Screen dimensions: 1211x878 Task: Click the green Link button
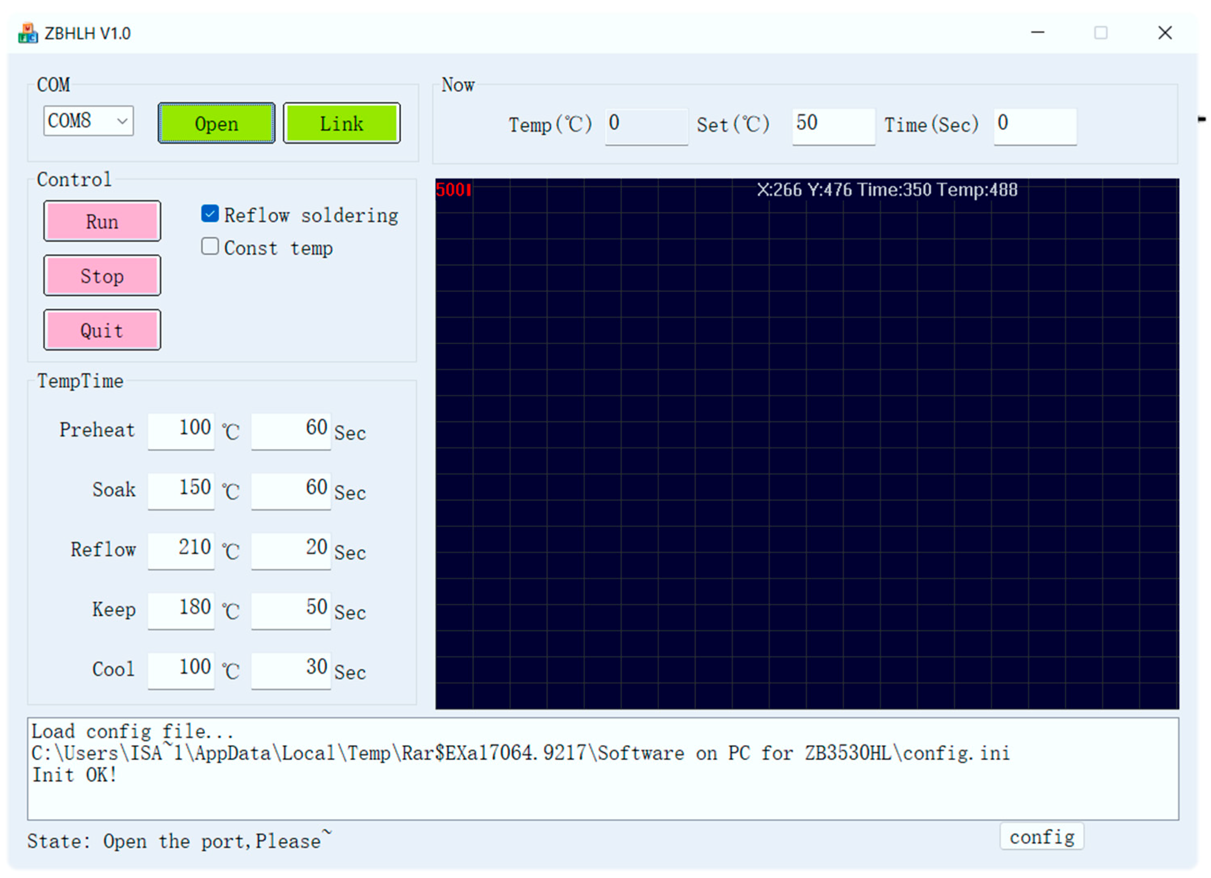tap(341, 124)
